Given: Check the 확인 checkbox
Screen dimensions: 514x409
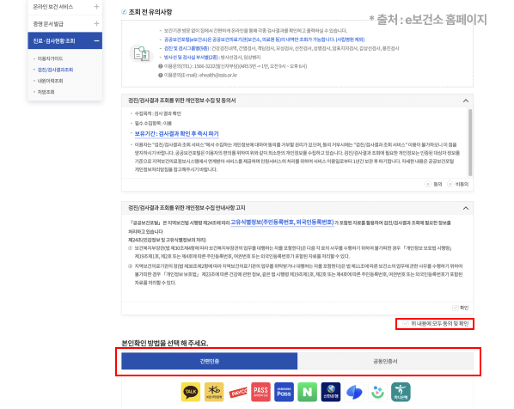Looking at the screenshot, I should 456,308.
